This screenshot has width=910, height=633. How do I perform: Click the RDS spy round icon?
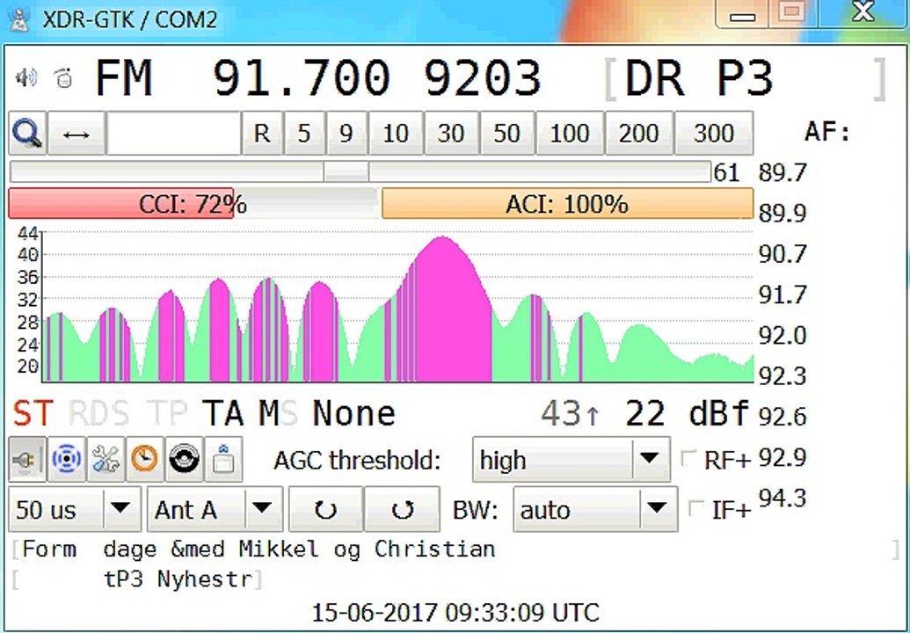click(x=184, y=460)
